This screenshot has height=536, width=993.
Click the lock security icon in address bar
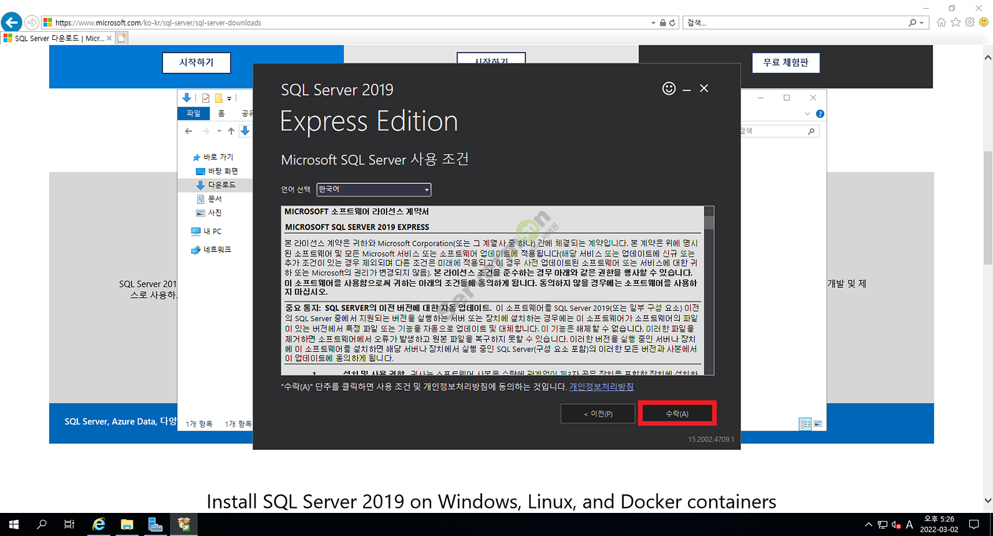tap(662, 23)
